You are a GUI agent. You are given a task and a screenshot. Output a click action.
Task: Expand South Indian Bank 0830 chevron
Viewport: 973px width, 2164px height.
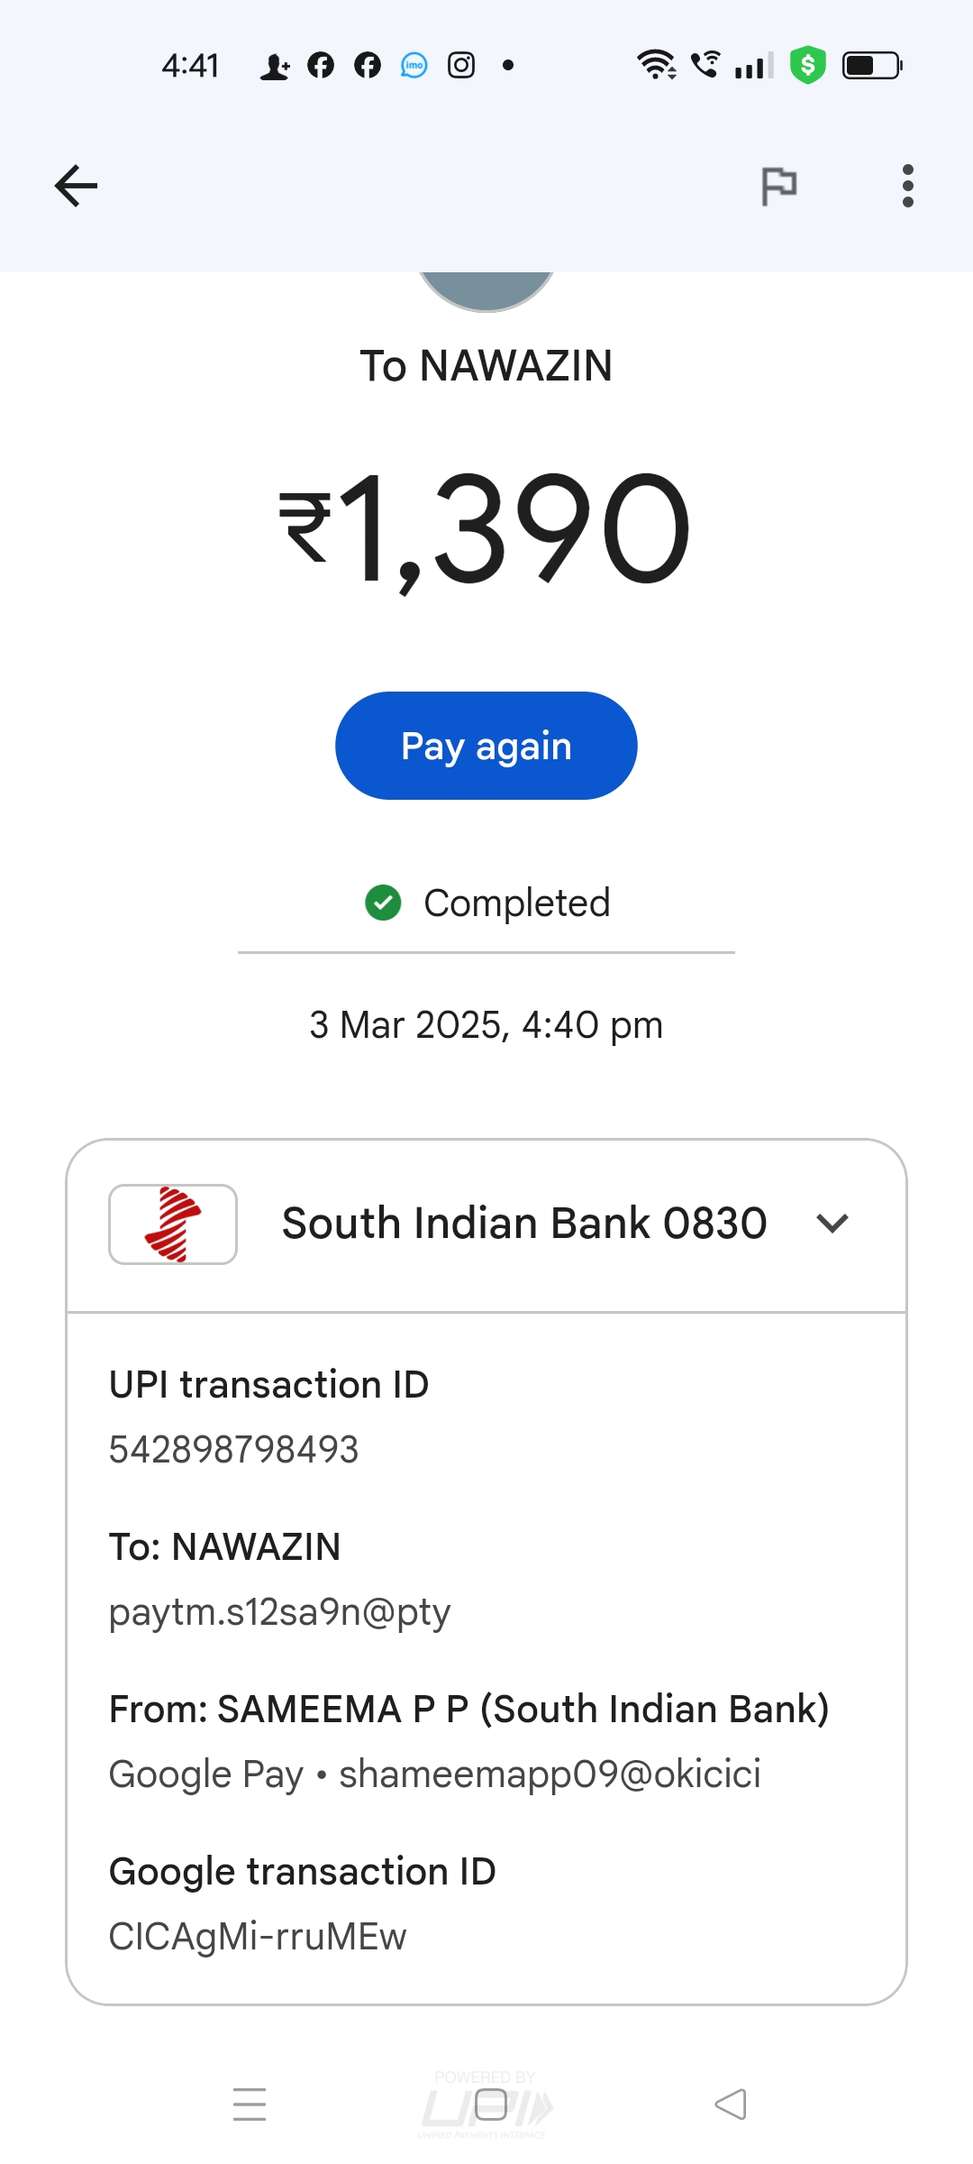(x=832, y=1224)
